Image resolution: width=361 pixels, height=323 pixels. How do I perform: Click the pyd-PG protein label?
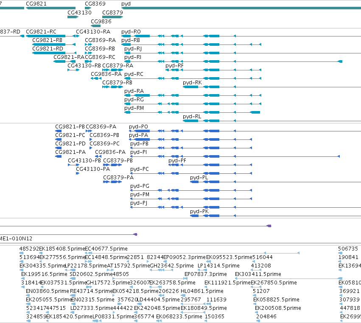pos(140,186)
